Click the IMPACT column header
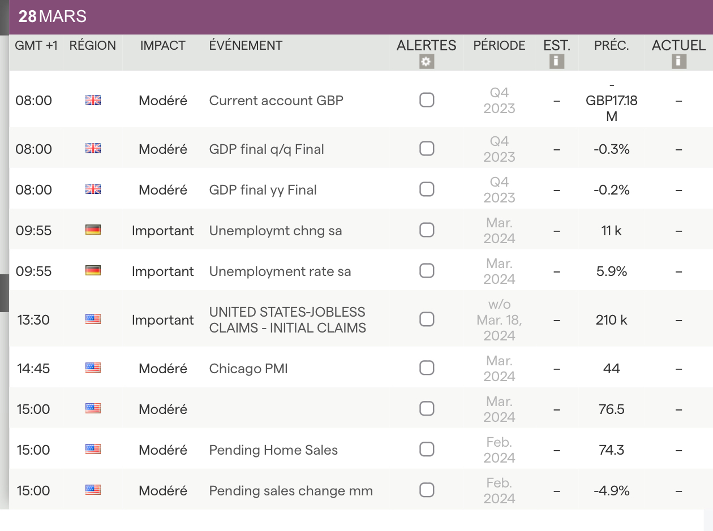The image size is (713, 531). [x=163, y=46]
